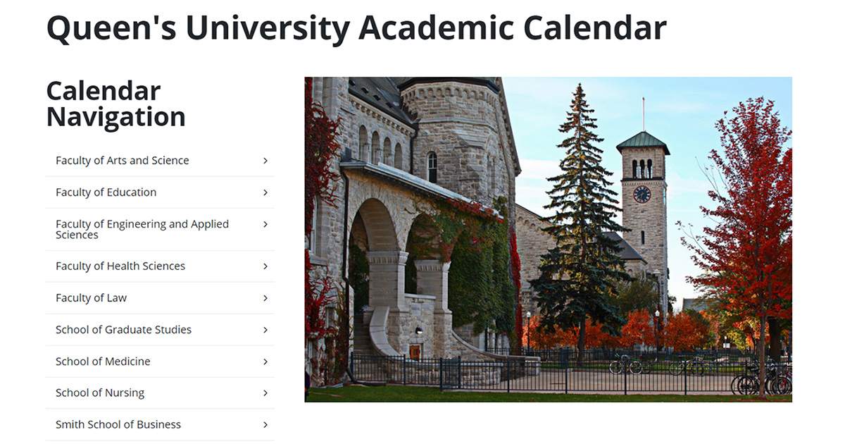Go to the Faculty of Law page
This screenshot has width=845, height=444.
[x=92, y=298]
